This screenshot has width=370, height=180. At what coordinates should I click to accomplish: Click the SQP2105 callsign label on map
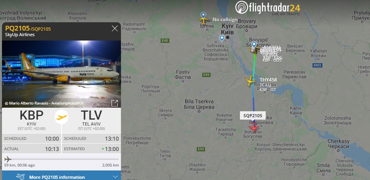coord(253,115)
